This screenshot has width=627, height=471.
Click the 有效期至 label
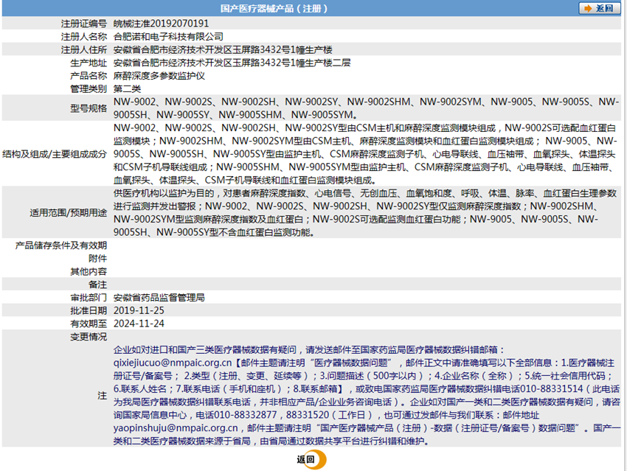coord(89,324)
